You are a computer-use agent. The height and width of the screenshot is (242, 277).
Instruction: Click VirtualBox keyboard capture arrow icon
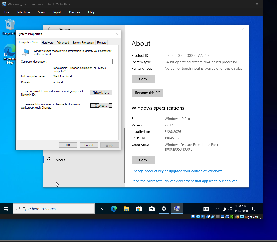[x=242, y=217]
